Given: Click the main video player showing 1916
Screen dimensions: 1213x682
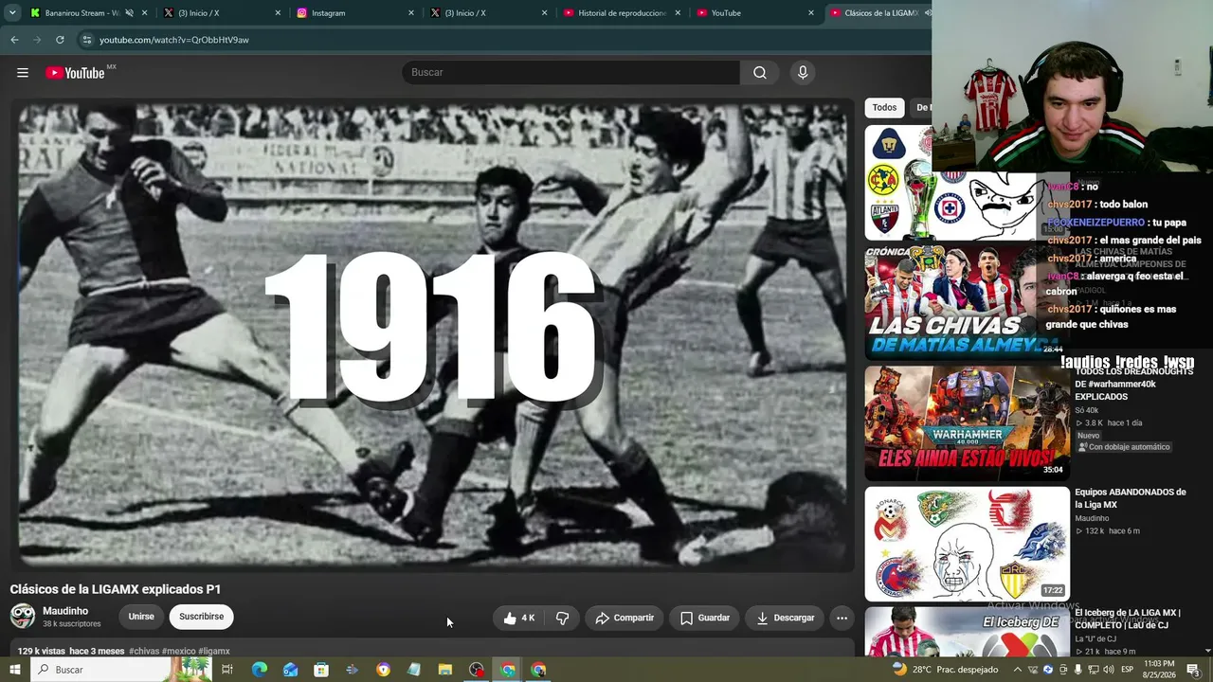Looking at the screenshot, I should [x=433, y=337].
